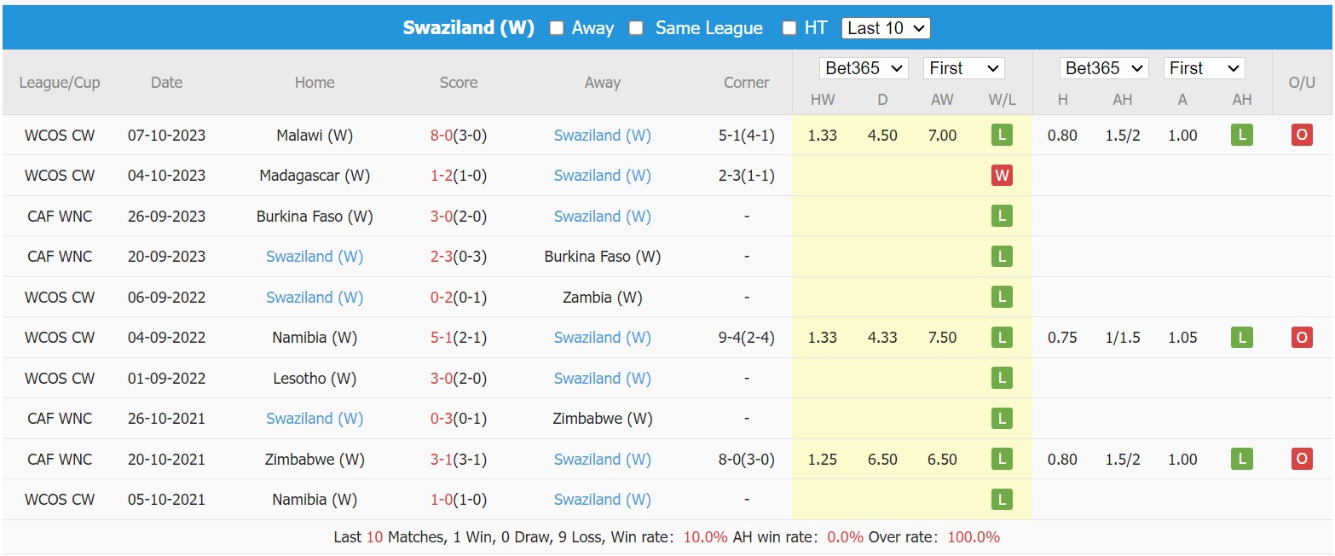Click the red 10.0% win rate text
Screen dimensions: 1335x556
click(706, 537)
